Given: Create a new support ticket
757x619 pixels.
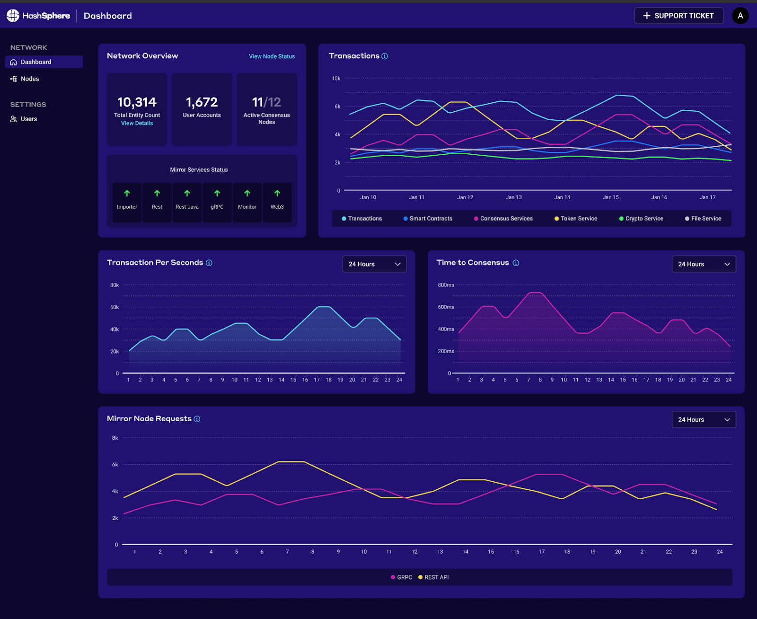Looking at the screenshot, I should coord(678,16).
